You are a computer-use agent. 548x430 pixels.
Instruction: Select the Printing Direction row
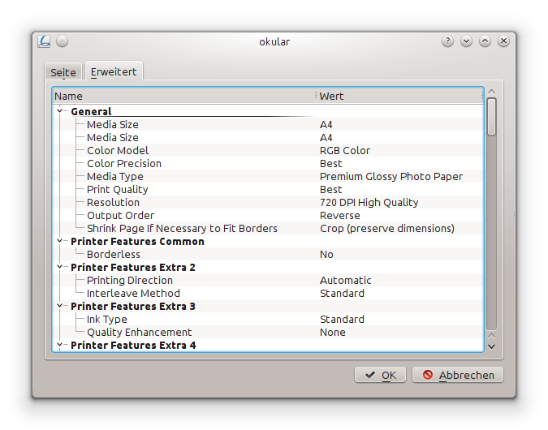pos(268,280)
